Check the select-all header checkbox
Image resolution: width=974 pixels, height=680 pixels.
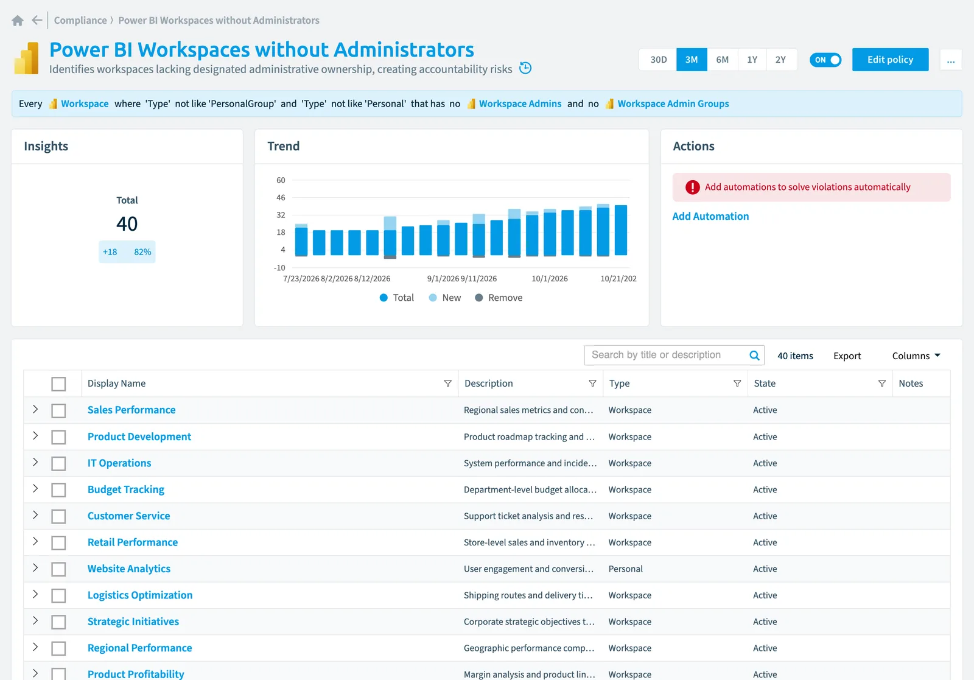[x=58, y=384]
